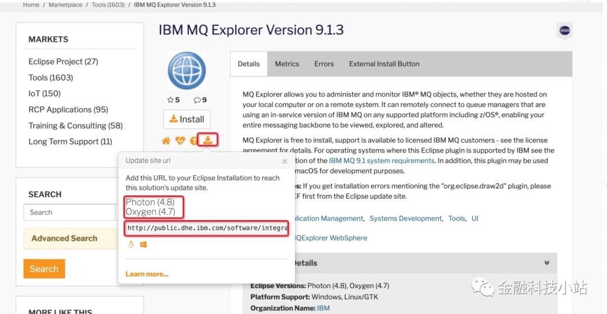Open Tools (1603) breadcrumb link
Screen dimensions: 607x314
(108, 5)
